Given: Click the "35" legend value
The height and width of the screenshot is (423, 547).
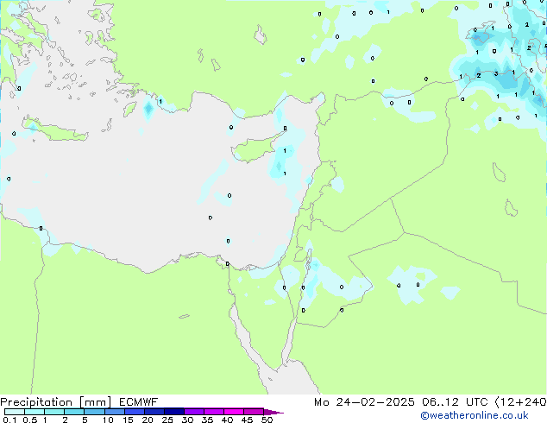Looking at the screenshot, I should [x=207, y=420].
